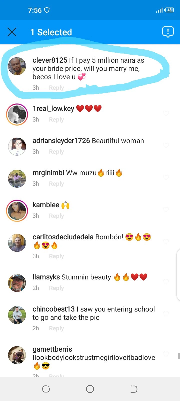Report the selected comment with the exclamation icon
Screen dimensions: 180x401
168,32
